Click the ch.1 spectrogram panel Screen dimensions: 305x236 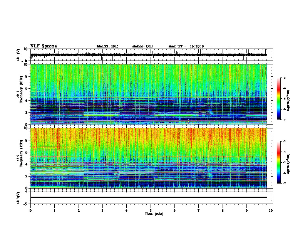(x=148, y=94)
